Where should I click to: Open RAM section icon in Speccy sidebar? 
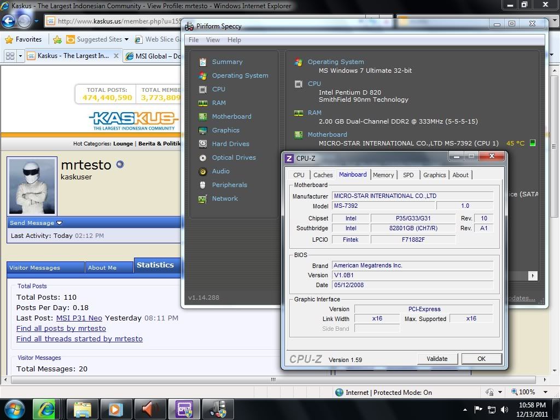click(203, 103)
